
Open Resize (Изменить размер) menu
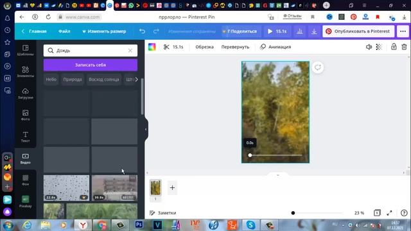[x=104, y=31]
